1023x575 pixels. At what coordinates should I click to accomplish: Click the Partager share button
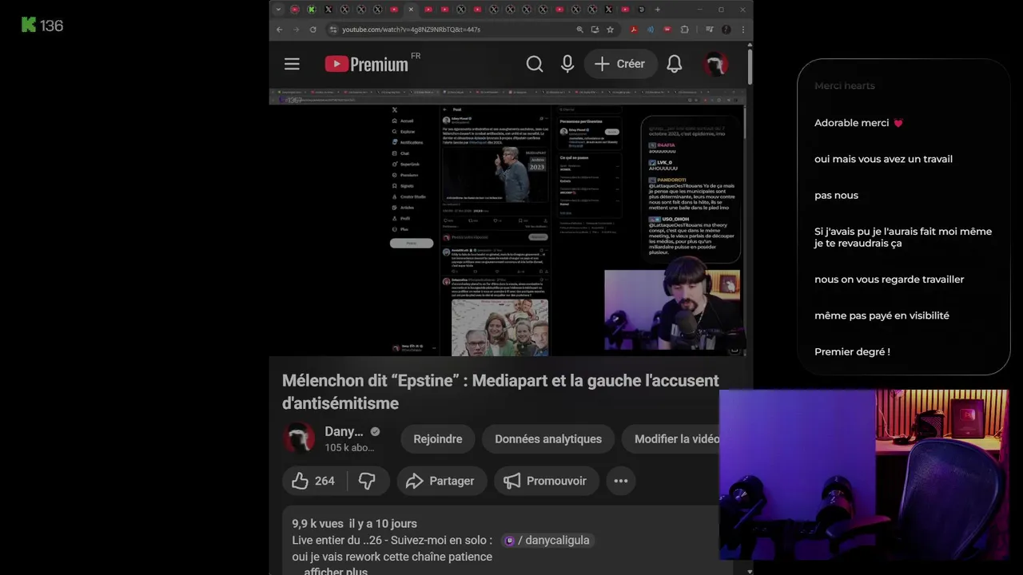(441, 481)
